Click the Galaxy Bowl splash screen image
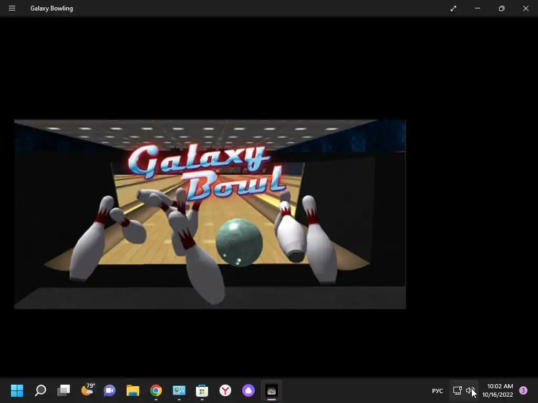538x403 pixels. click(210, 214)
